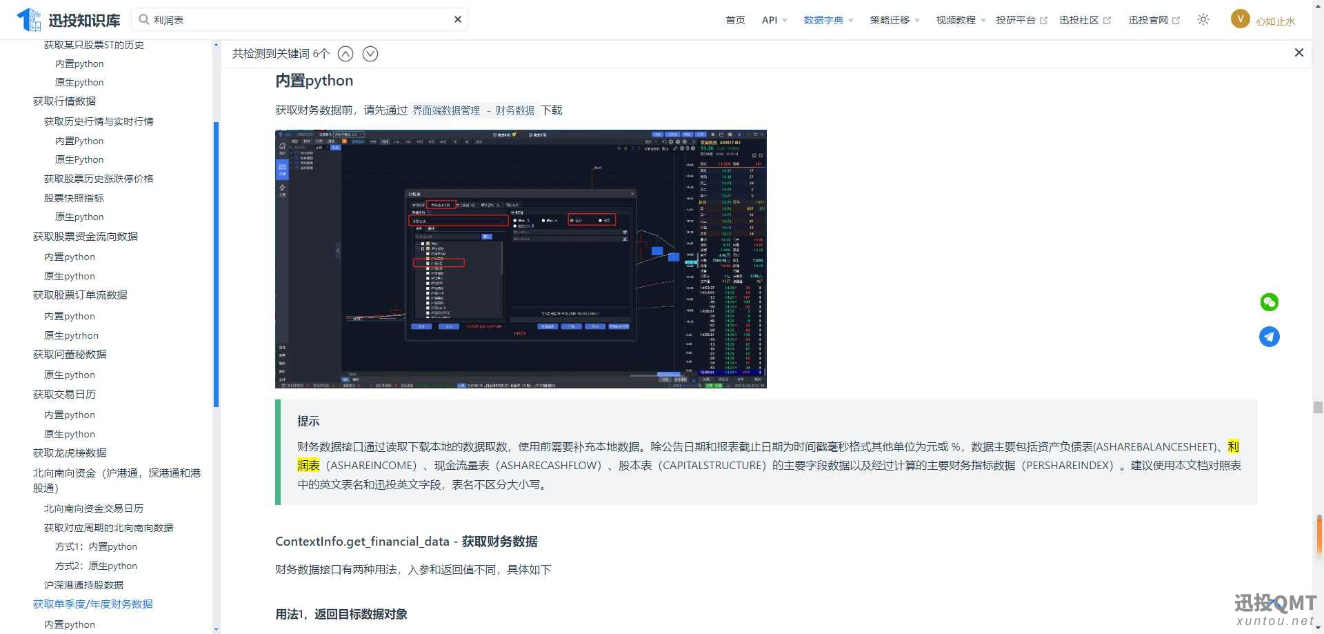Select highlighted item 获取单季度/年度财务数据

pos(93,604)
